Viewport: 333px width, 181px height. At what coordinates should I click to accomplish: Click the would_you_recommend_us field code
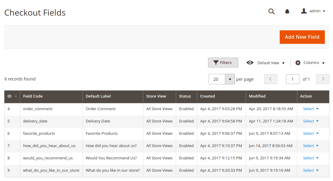coord(48,158)
